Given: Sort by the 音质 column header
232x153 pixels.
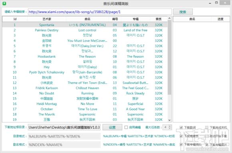Looking at the screenshot, I should pyautogui.click(x=159, y=19).
